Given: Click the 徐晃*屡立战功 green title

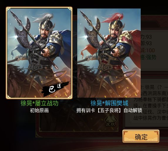Looking at the screenshot, I should click(x=39, y=103).
